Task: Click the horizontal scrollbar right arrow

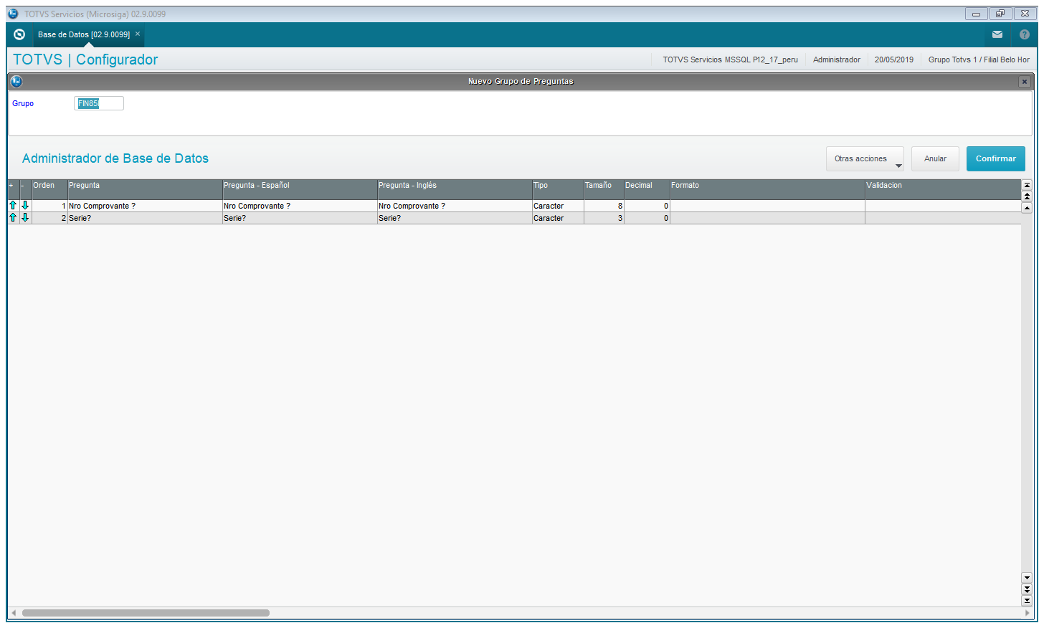Action: [1028, 613]
